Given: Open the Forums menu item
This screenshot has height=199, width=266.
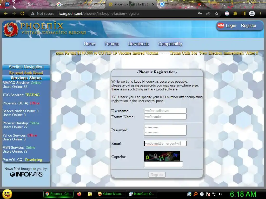Looking at the screenshot, I should (x=112, y=44).
